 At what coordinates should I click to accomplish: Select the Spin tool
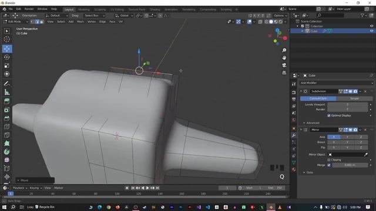tap(7, 152)
